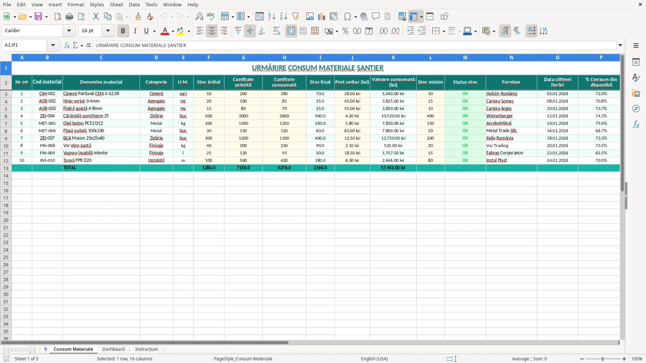This screenshot has height=363, width=646.
Task: Toggle Italic formatting
Action: click(135, 31)
